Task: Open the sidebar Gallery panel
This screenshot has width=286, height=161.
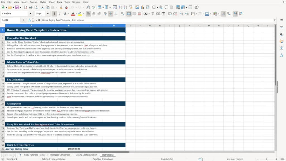Action: click(x=282, y=41)
